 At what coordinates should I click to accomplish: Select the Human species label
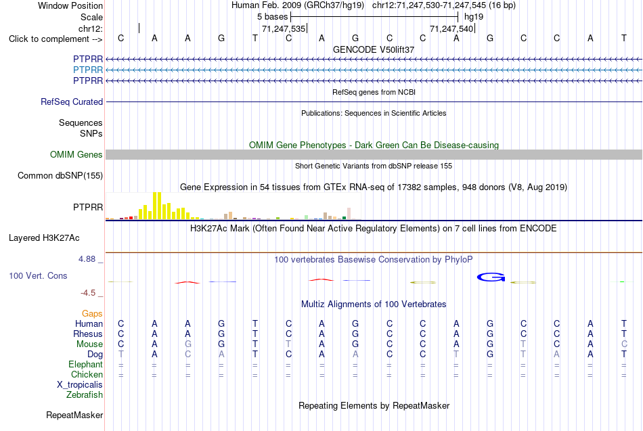coord(89,323)
